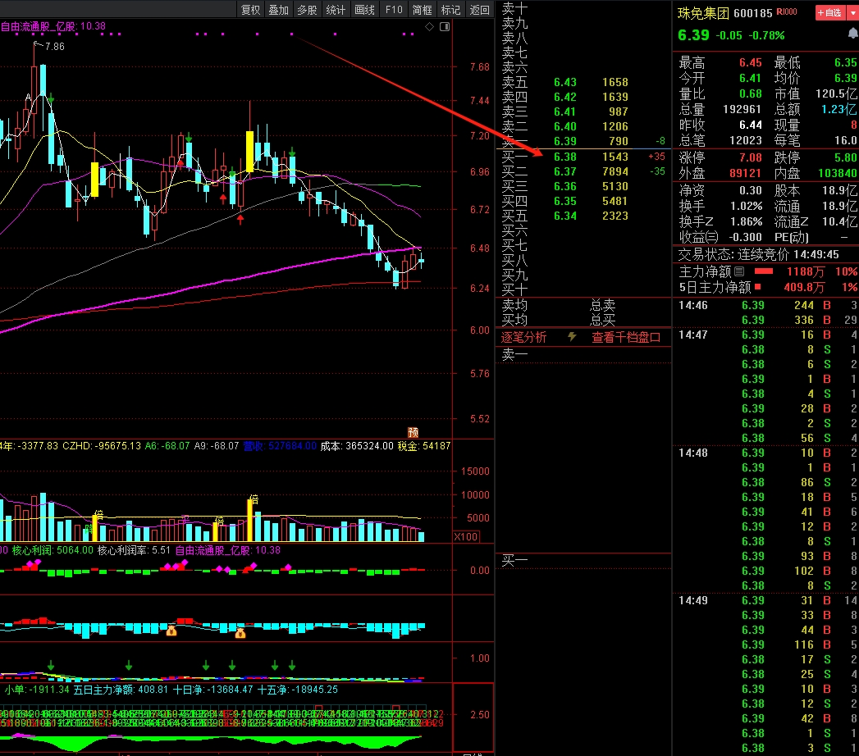Click the 五日主力净额: 408.81 label
This screenshot has width=859, height=756.
pos(121,690)
